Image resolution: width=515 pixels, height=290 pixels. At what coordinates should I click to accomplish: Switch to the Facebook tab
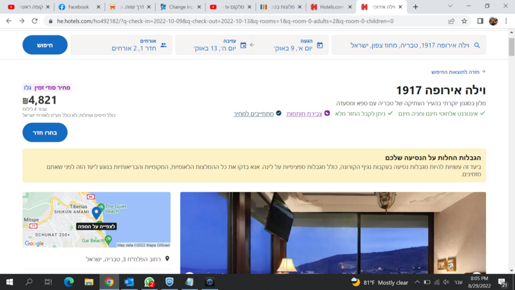coord(79,6)
